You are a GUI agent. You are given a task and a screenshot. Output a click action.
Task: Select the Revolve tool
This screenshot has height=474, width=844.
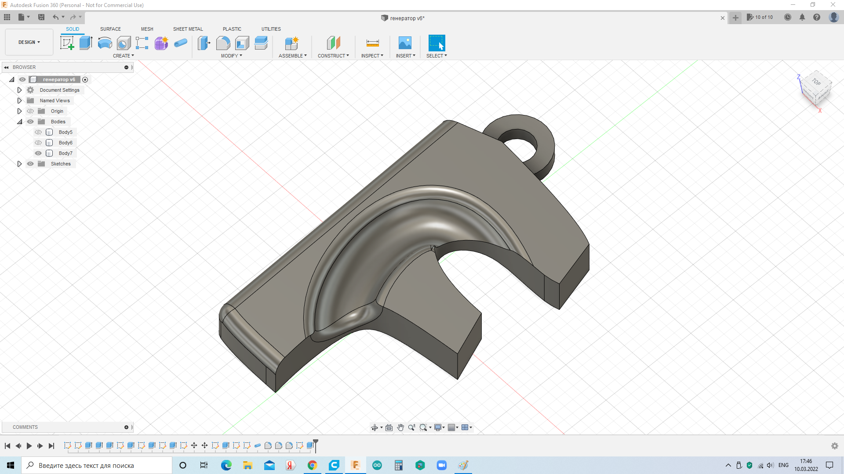click(105, 43)
